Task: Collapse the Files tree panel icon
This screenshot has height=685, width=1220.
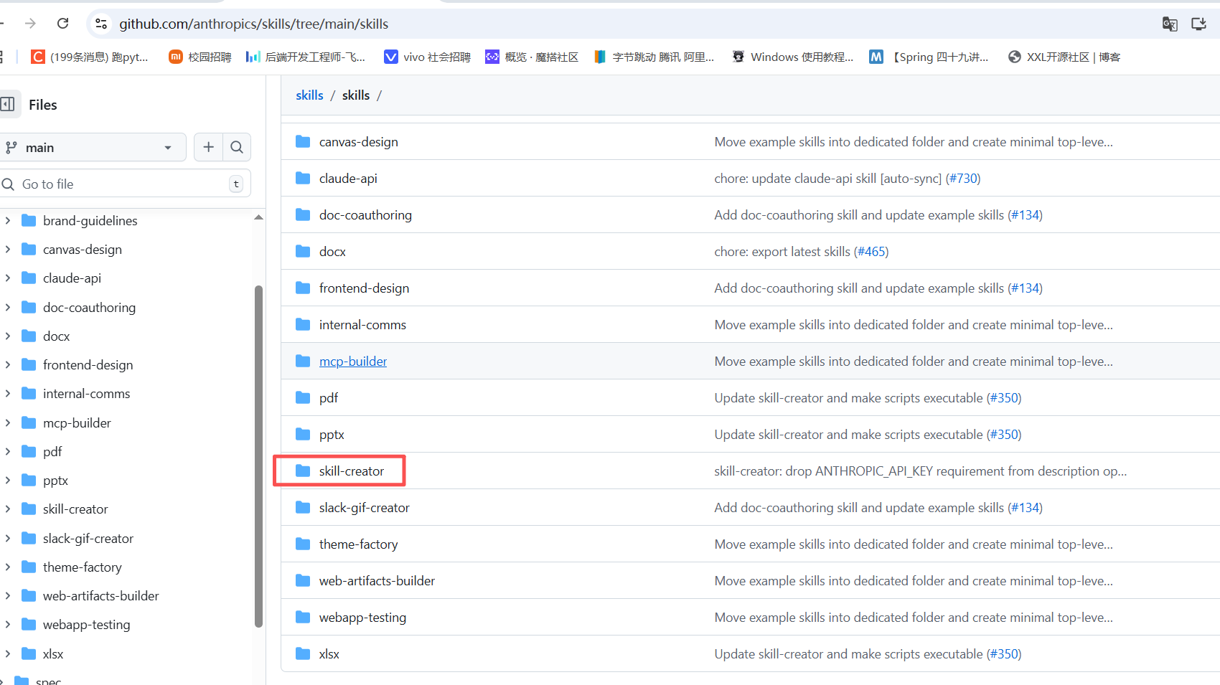Action: (x=8, y=104)
